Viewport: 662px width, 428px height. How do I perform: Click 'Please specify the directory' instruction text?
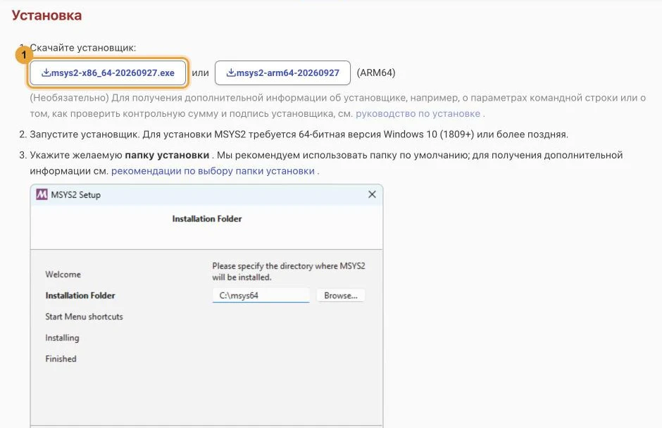tap(289, 272)
